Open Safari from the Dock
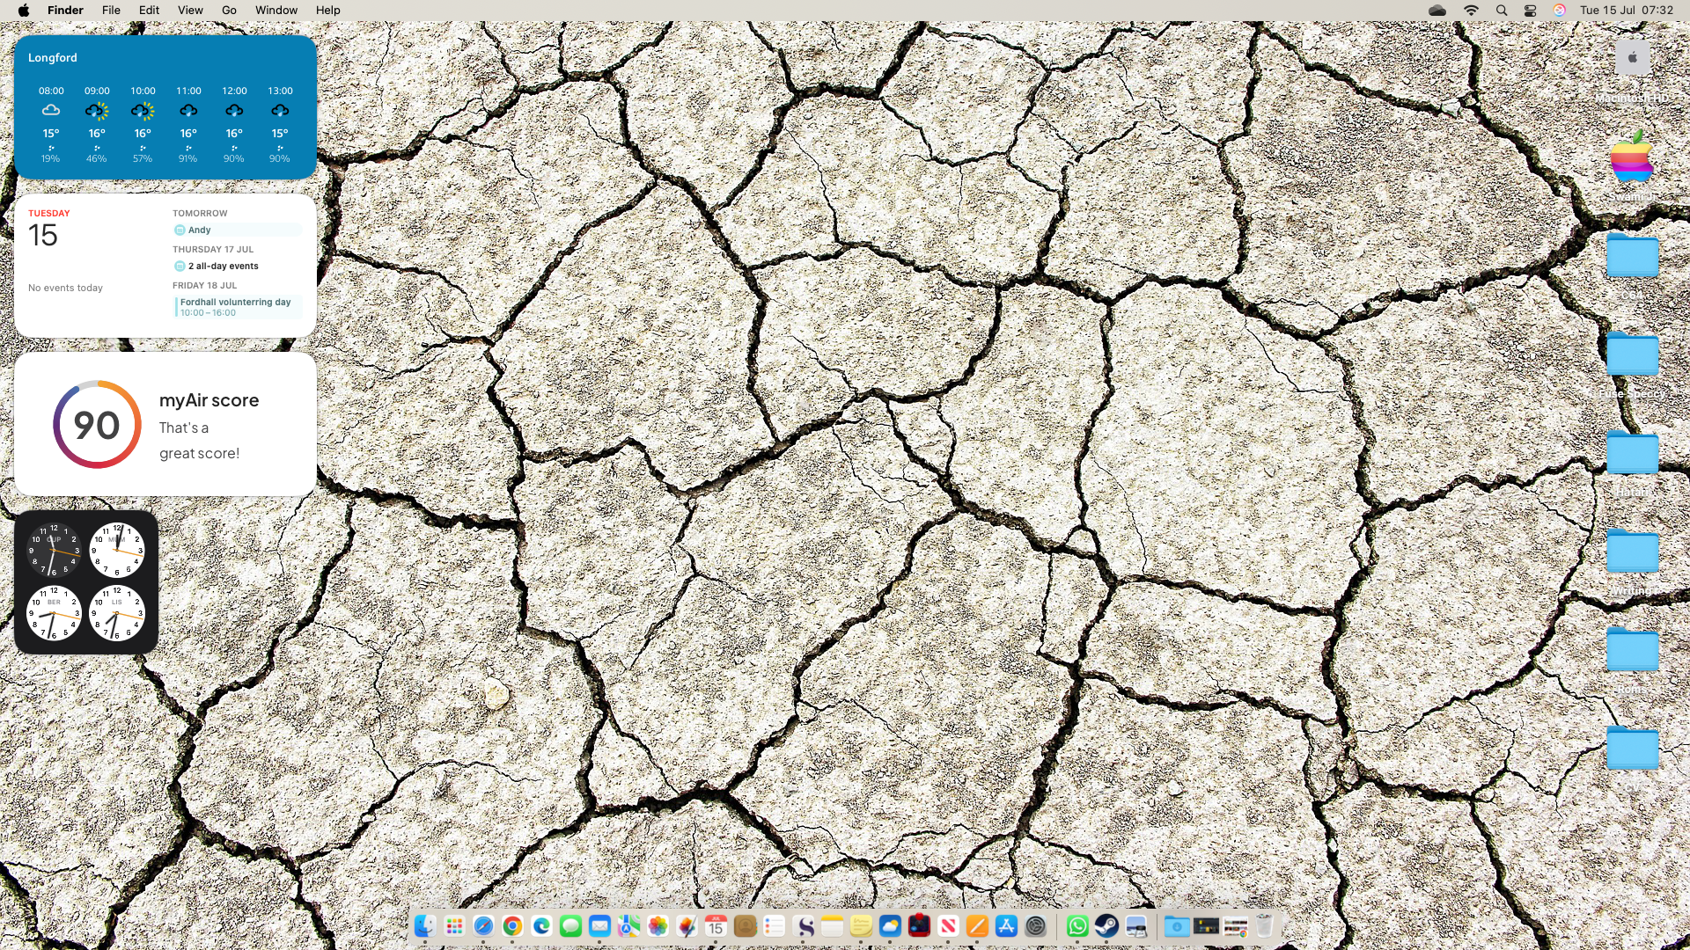1690x950 pixels. pyautogui.click(x=483, y=925)
